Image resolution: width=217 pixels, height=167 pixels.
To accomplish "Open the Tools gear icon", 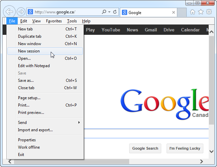I will pos(209,12).
